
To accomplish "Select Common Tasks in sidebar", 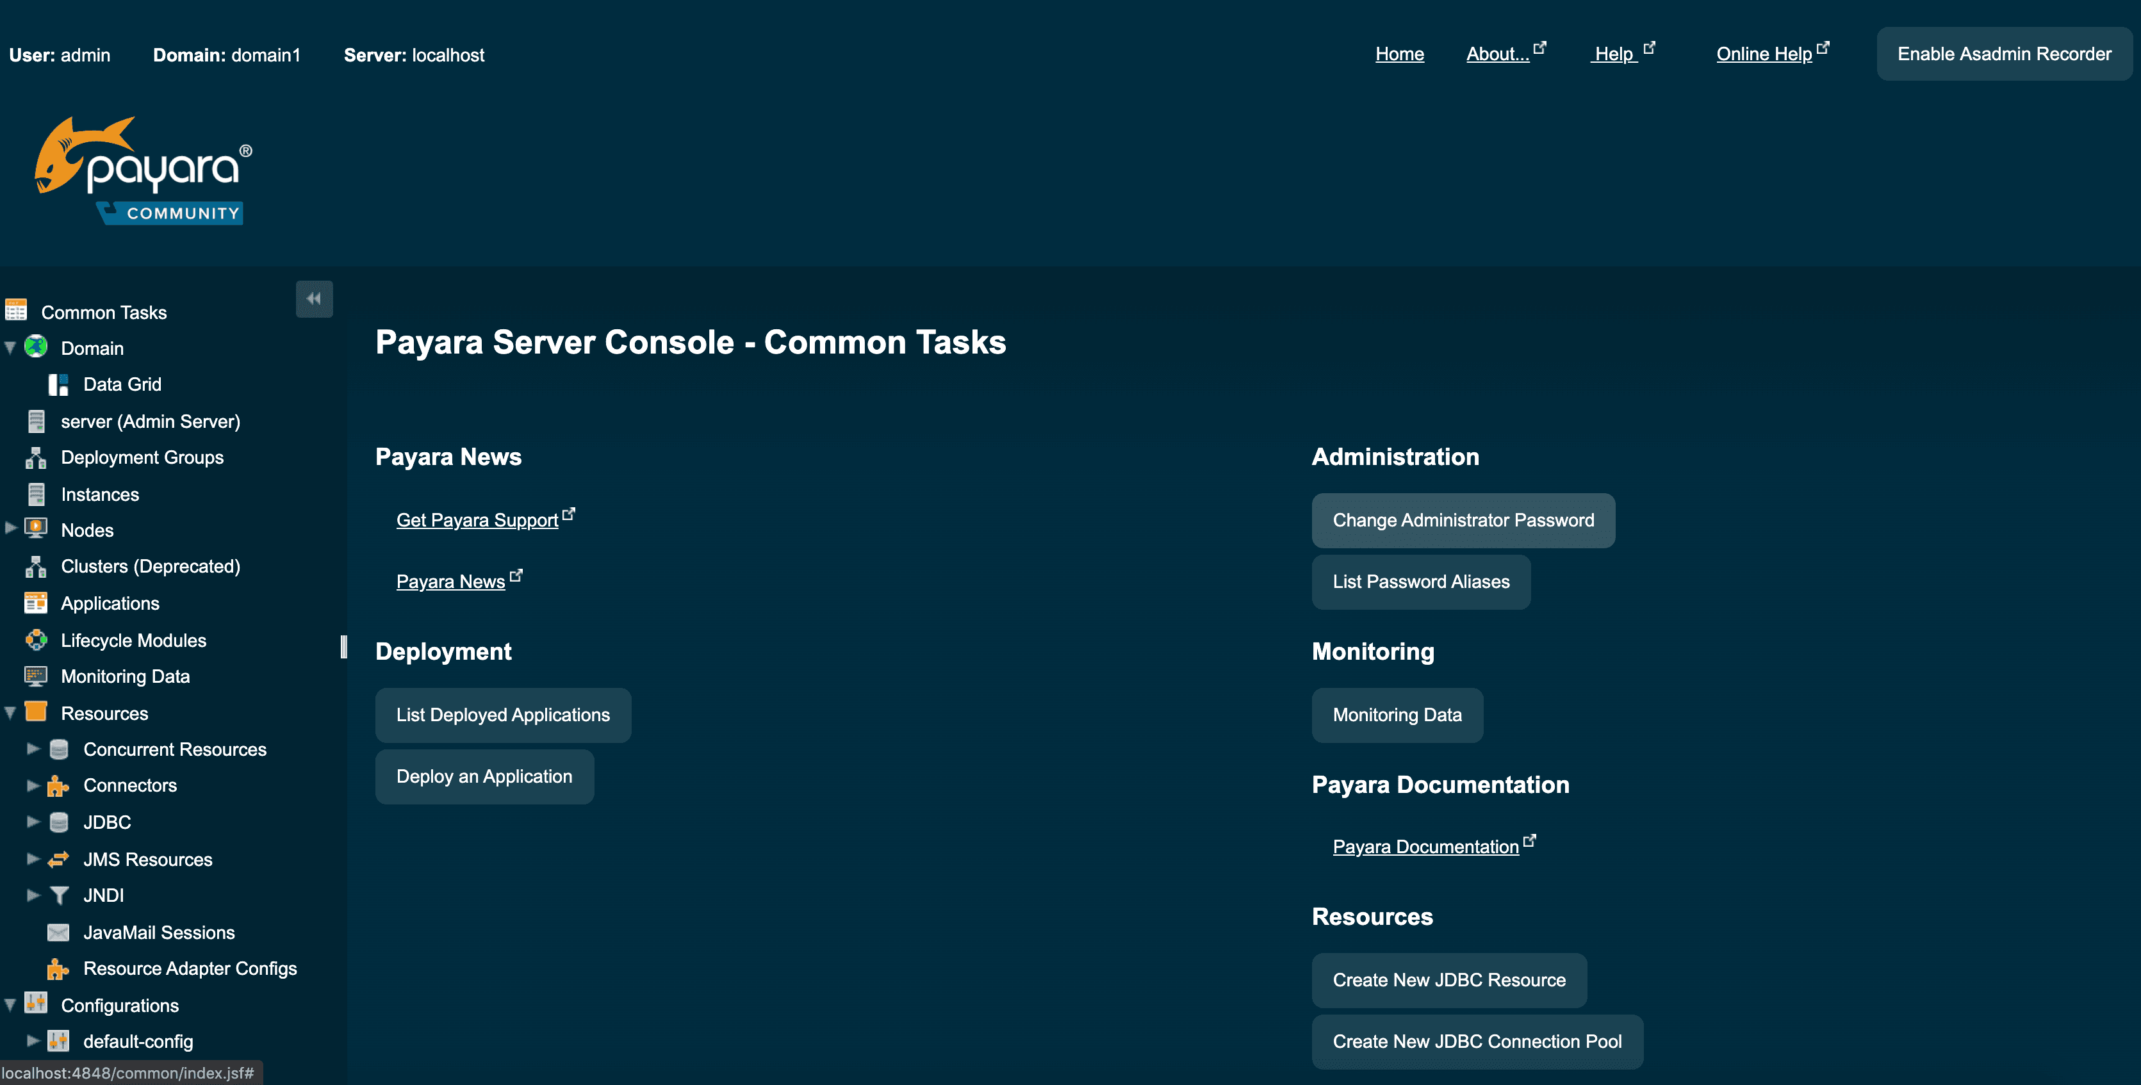I will coord(104,310).
